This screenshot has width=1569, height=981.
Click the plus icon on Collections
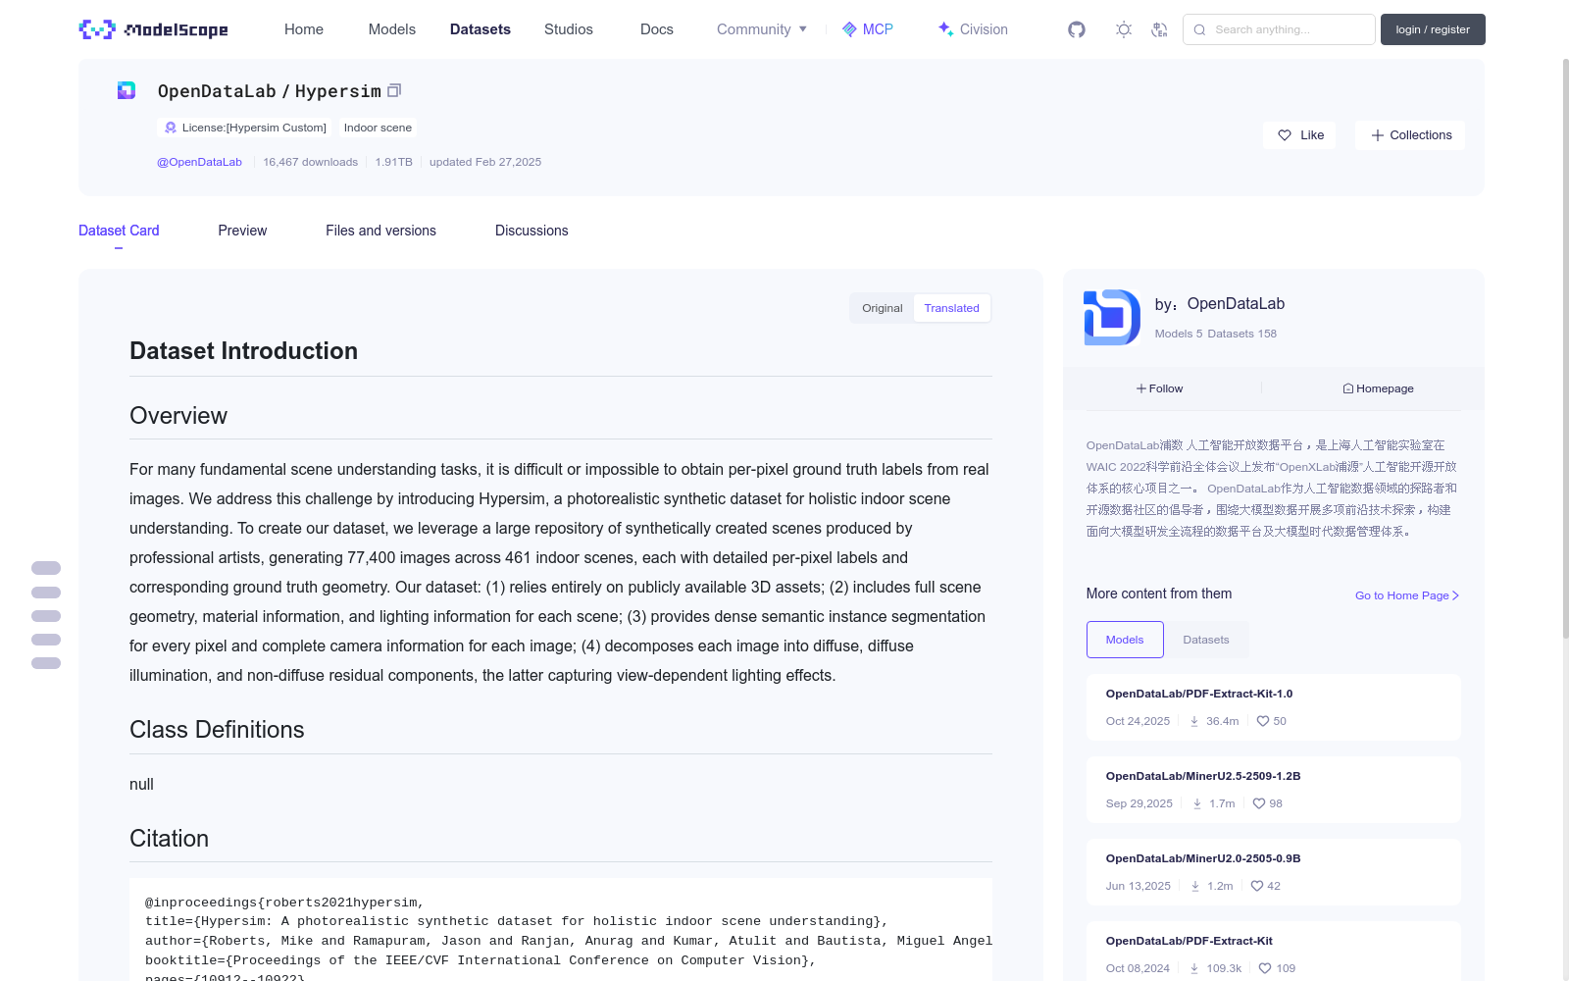(x=1378, y=135)
